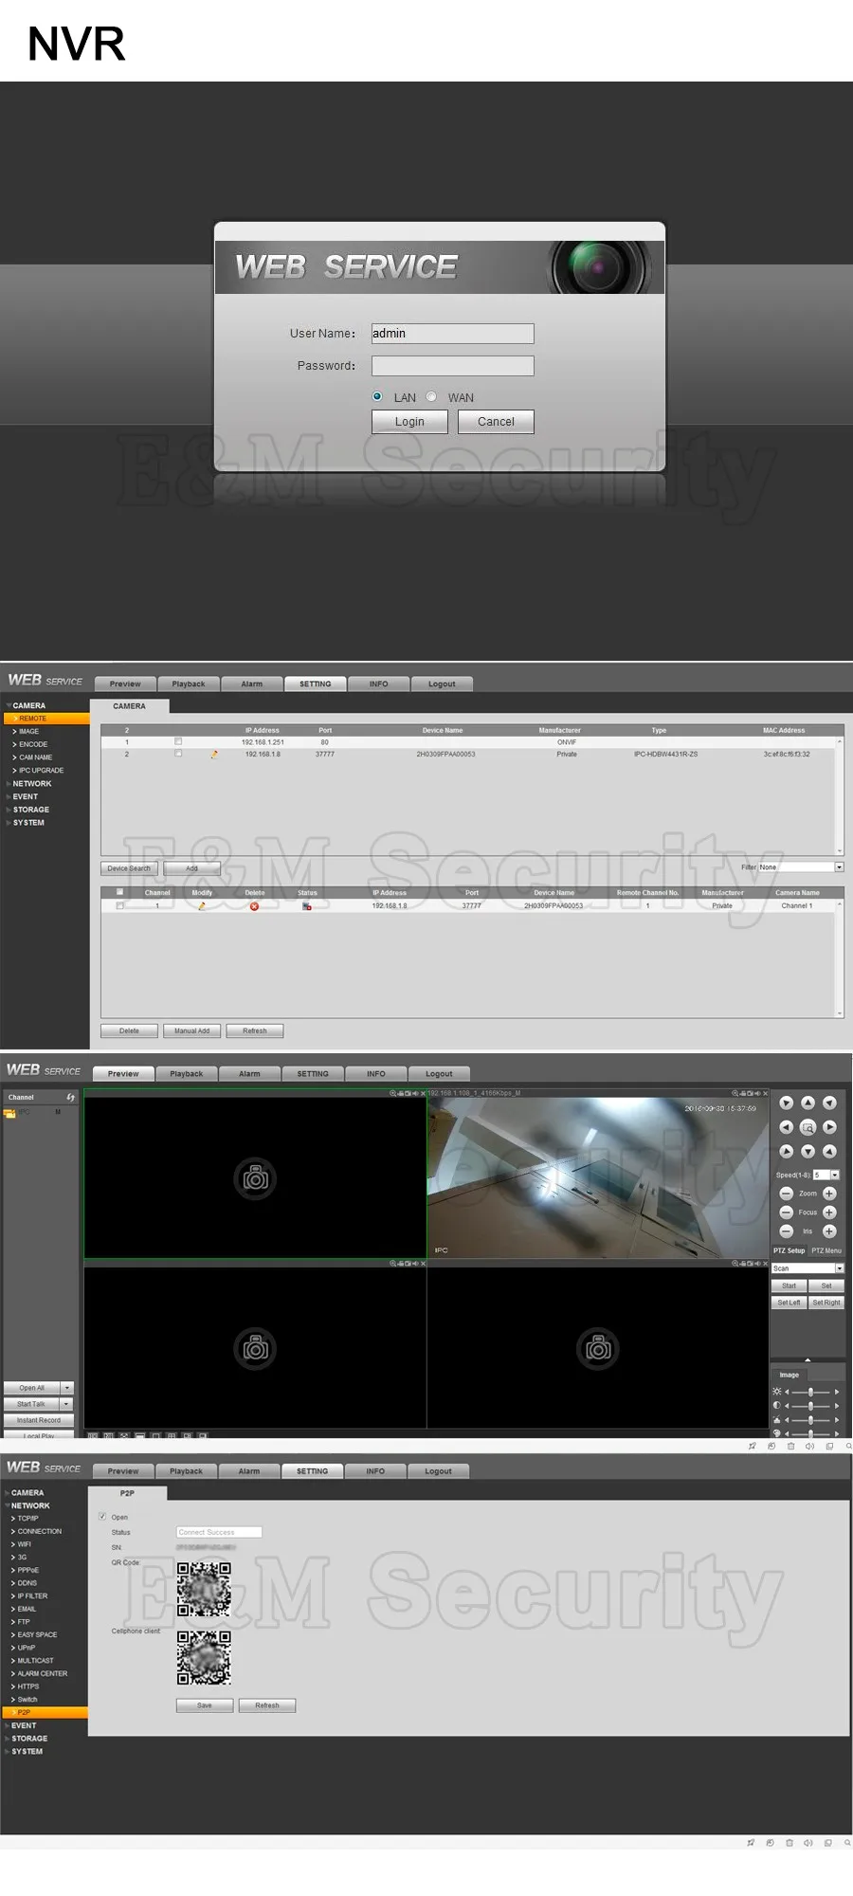Click the Password input field

tap(452, 366)
